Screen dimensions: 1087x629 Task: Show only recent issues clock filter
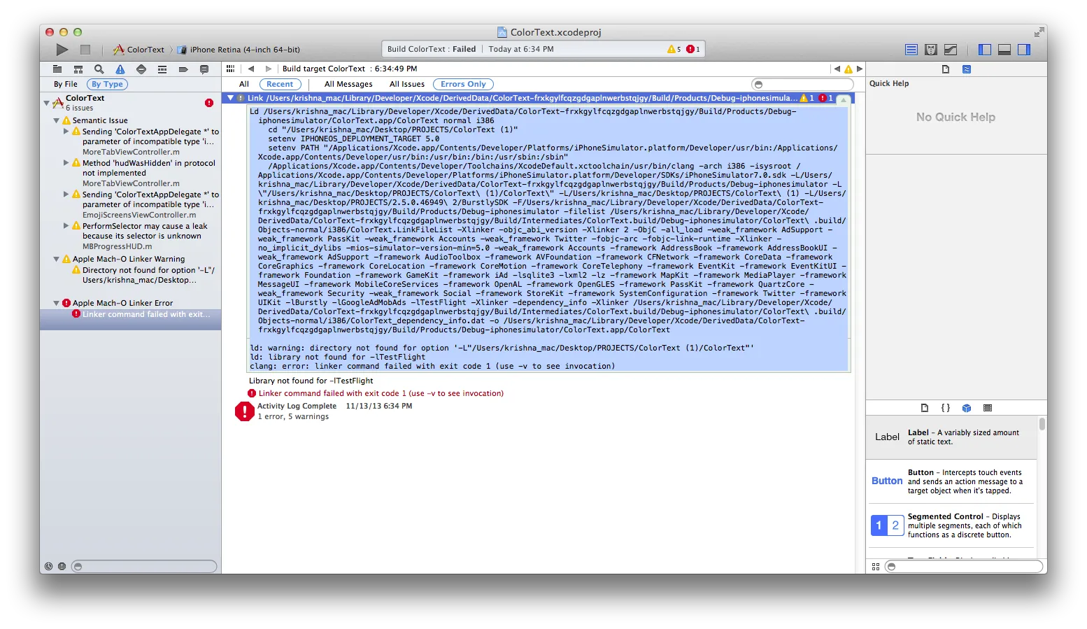[x=48, y=566]
